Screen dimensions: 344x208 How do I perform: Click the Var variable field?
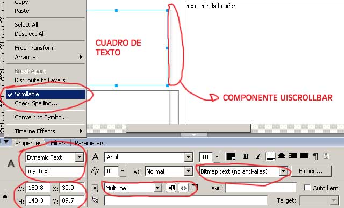click(x=261, y=188)
